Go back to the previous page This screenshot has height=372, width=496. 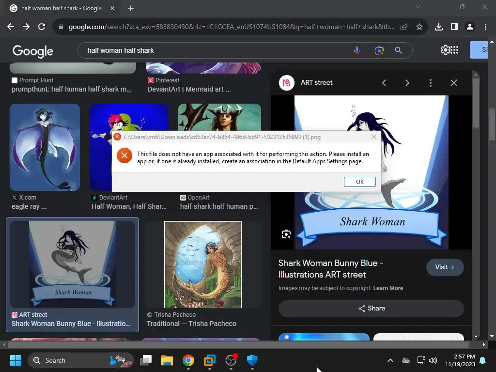coord(11,27)
